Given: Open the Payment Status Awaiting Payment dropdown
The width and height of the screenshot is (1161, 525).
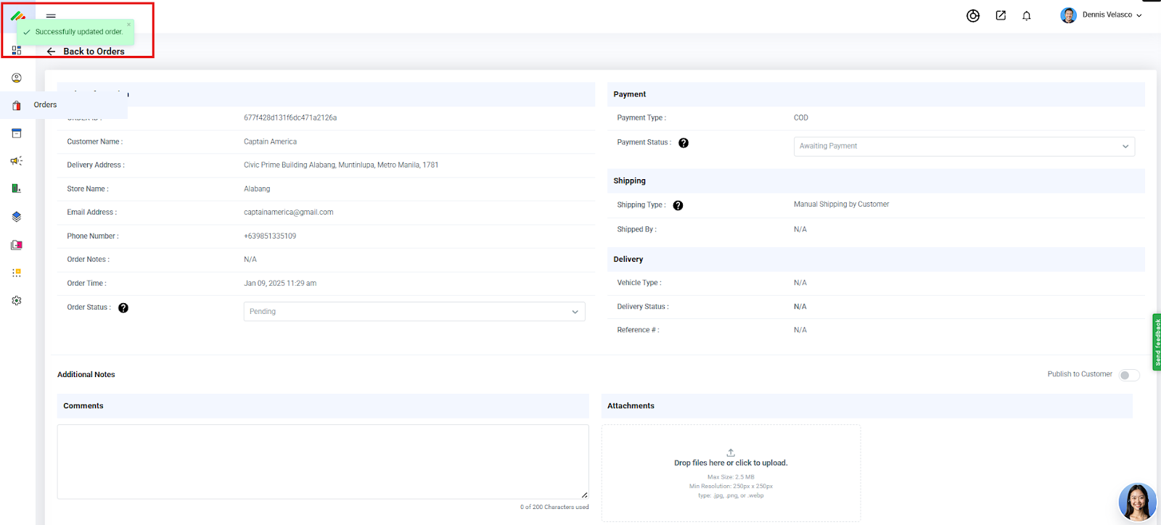Looking at the screenshot, I should 964,146.
